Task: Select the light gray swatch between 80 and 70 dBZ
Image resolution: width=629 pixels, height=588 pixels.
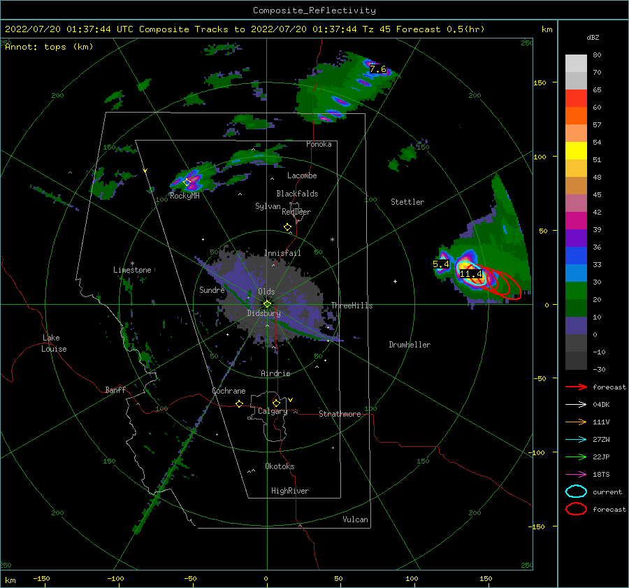Action: pyautogui.click(x=576, y=64)
